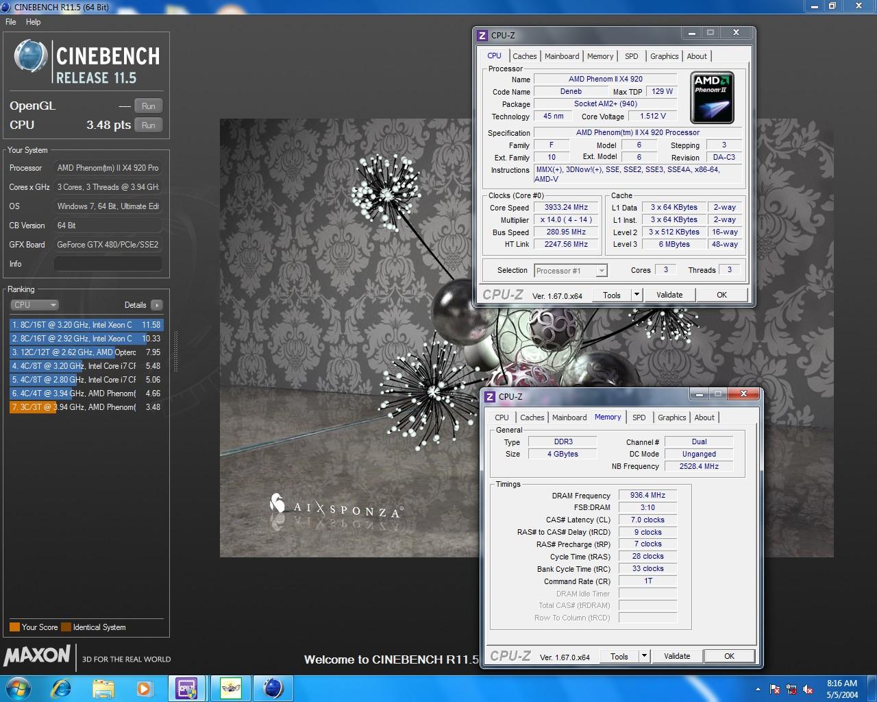Viewport: 877px width, 702px height.
Task: Open About tab in lower CPU-Z window
Action: [x=704, y=417]
